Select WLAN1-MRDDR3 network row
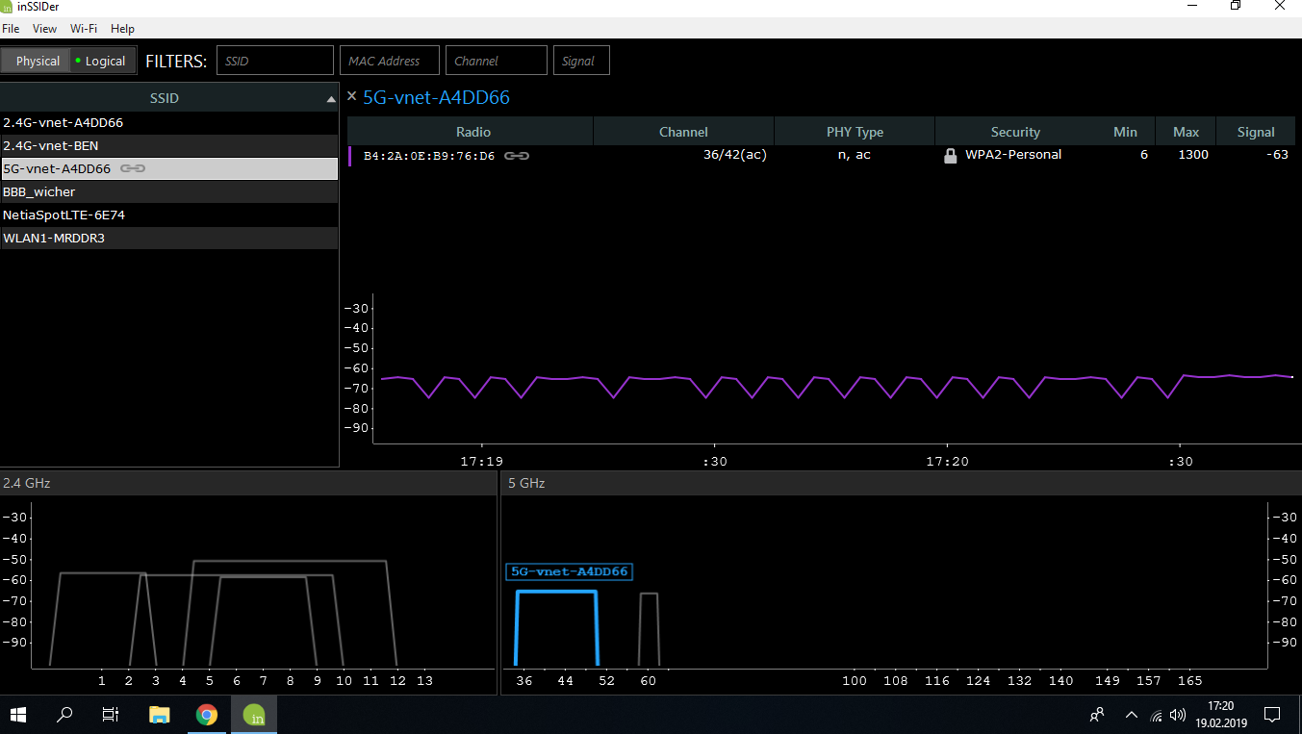Image resolution: width=1302 pixels, height=734 pixels. [169, 239]
